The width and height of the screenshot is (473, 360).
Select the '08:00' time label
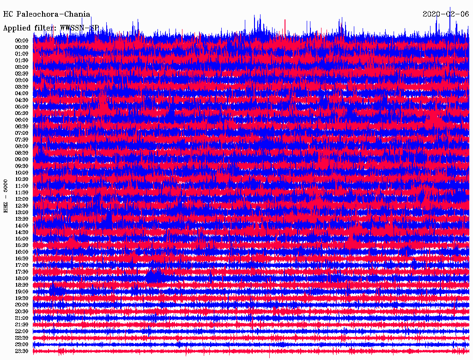(x=22, y=146)
